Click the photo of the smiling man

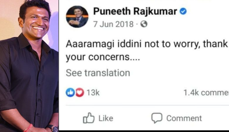tap(29, 66)
